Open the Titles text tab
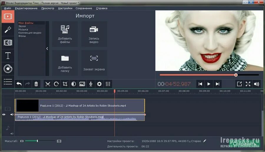This screenshot has width=265, height=152. tap(8, 56)
